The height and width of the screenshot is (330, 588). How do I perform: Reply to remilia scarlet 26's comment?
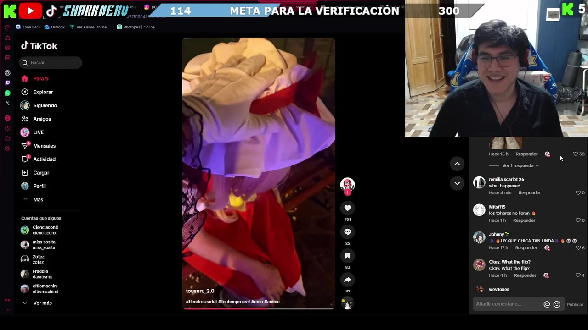tap(530, 193)
